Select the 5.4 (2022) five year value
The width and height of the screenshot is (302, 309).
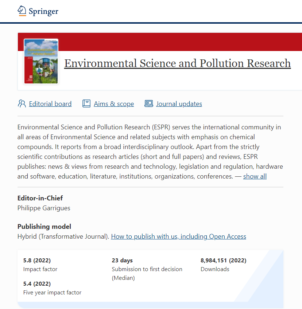pyautogui.click(x=37, y=283)
